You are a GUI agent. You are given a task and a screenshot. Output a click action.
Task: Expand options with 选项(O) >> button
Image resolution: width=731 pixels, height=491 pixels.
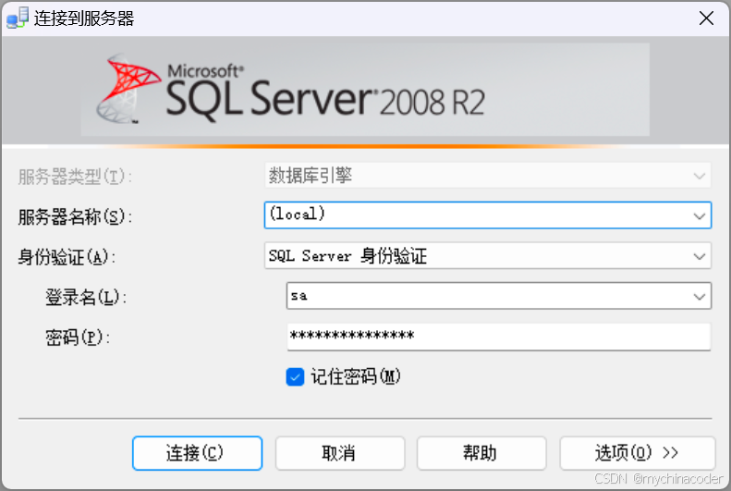[638, 453]
